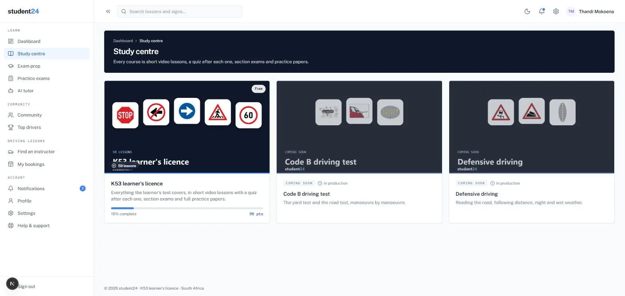
Task: Click the Exam prep graduation cap icon
Action: [x=11, y=66]
